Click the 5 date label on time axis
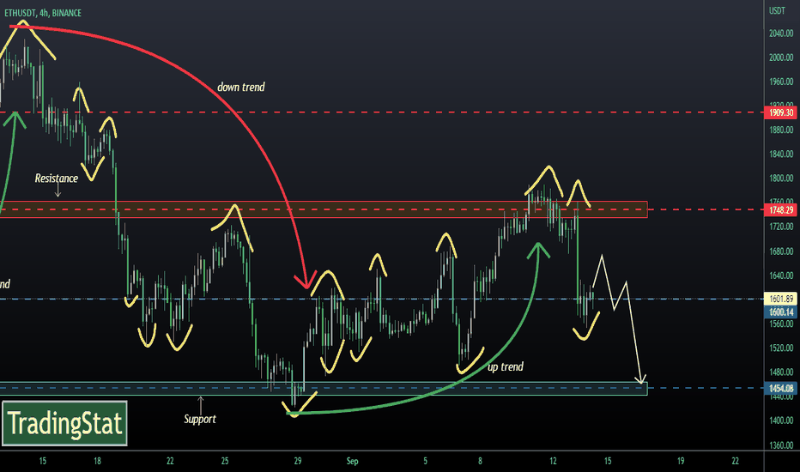This screenshot has width=800, height=472. tap(425, 461)
